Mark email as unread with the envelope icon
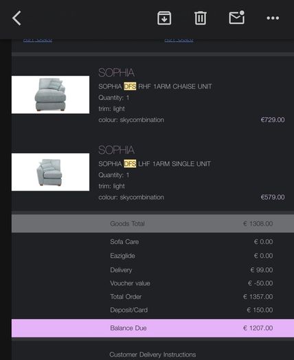 pos(237,17)
